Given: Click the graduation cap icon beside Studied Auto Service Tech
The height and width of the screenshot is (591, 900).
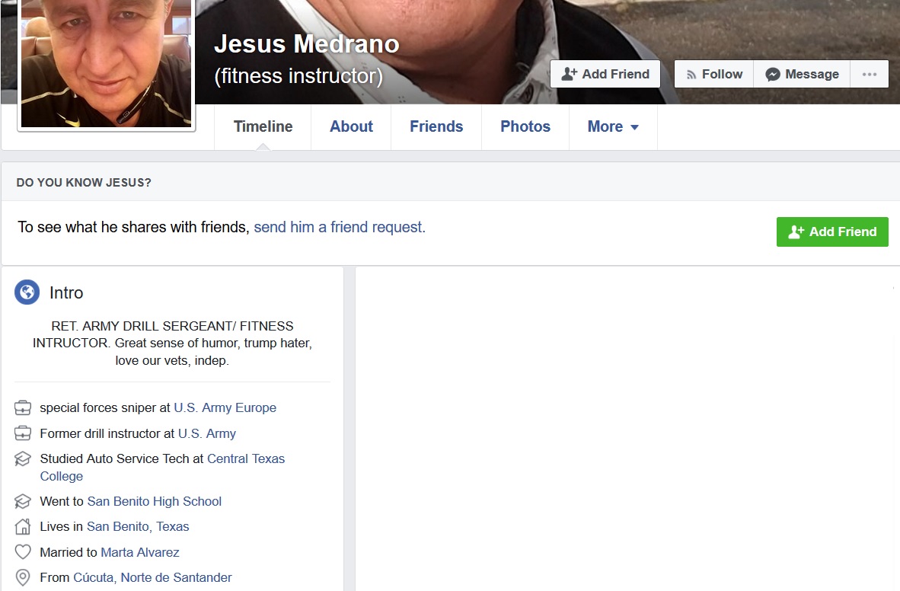Looking at the screenshot, I should (23, 459).
